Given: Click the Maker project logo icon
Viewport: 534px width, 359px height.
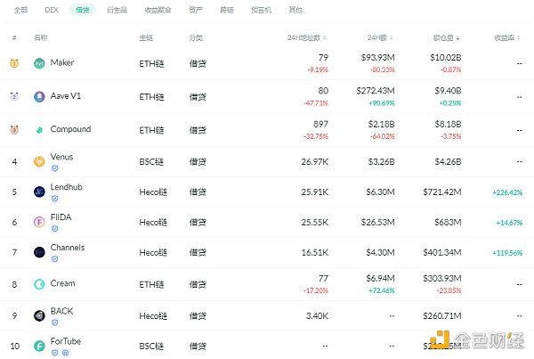Looking at the screenshot, I should [39, 63].
